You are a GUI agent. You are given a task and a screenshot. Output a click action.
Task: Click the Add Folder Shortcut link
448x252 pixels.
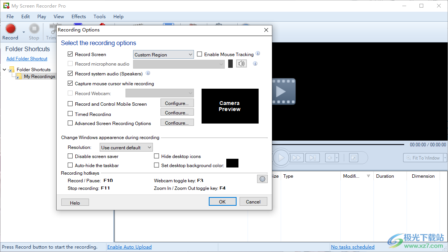(27, 58)
